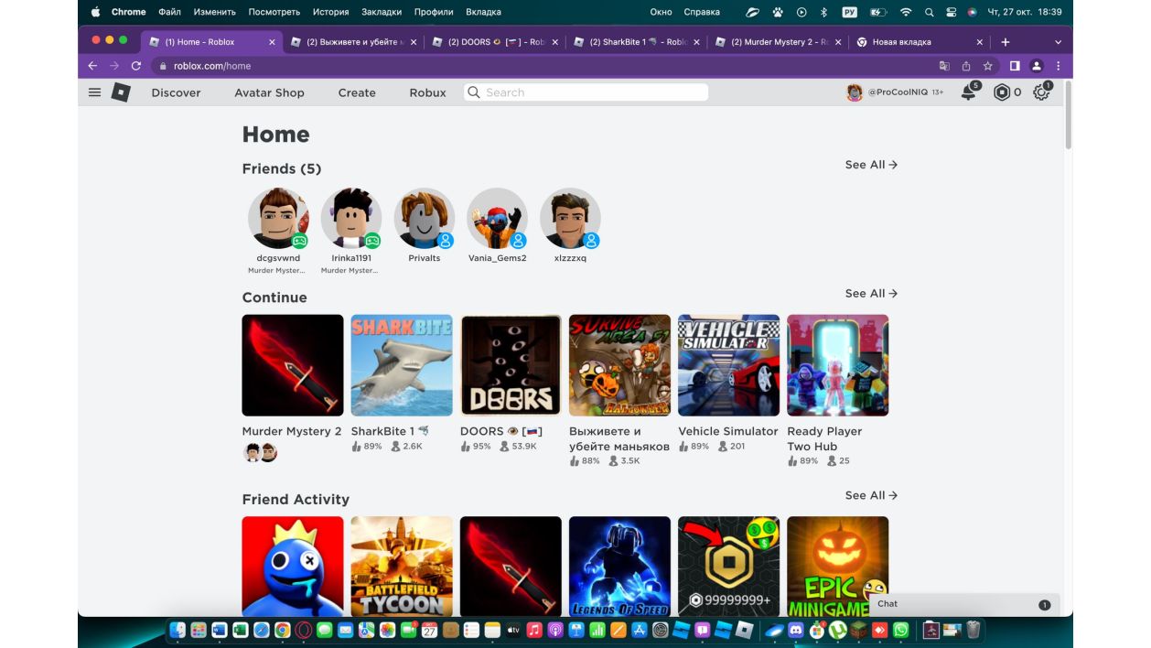Click See All next to Friends
1151x648 pixels.
click(x=871, y=165)
